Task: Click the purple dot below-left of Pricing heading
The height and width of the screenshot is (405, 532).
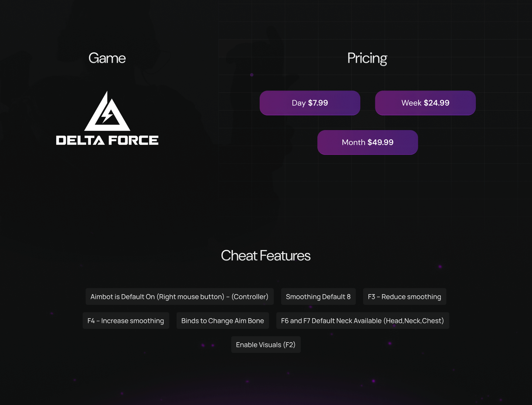Action: click(x=252, y=75)
